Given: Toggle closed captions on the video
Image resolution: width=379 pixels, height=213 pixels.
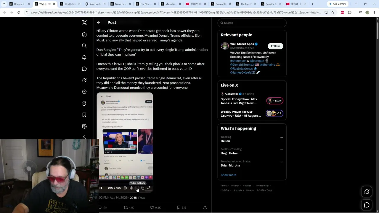Looking at the screenshot, I should (125, 188).
